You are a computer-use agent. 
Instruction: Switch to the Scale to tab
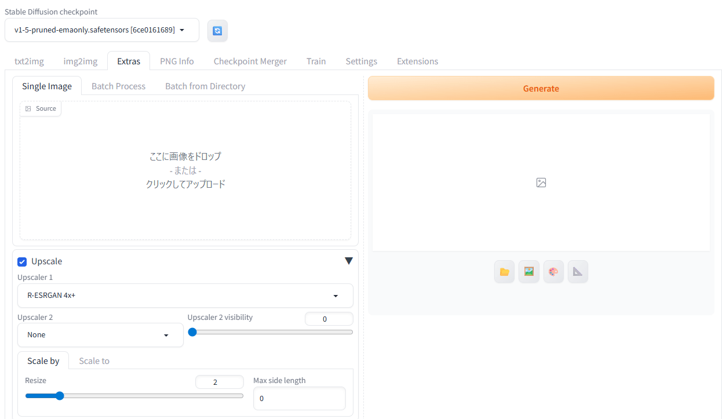94,361
